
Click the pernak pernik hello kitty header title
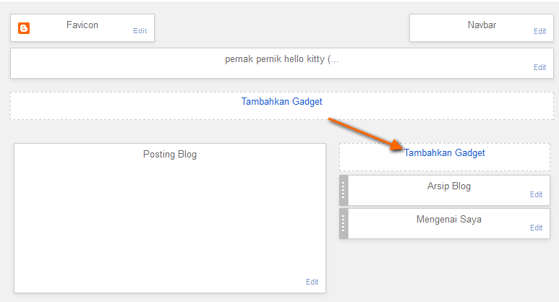[x=281, y=59]
